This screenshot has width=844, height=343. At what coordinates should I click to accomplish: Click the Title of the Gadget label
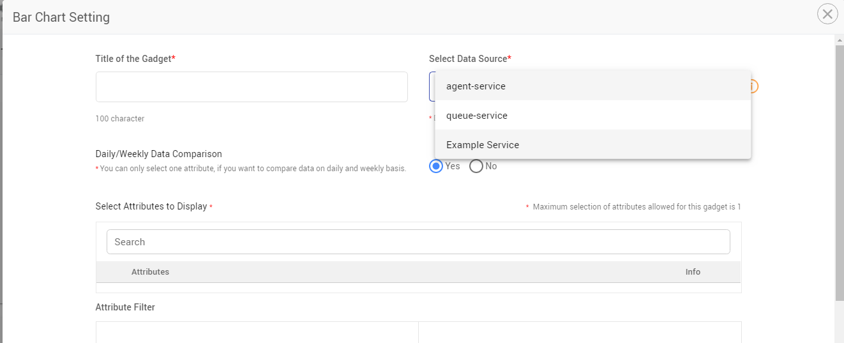pos(133,59)
